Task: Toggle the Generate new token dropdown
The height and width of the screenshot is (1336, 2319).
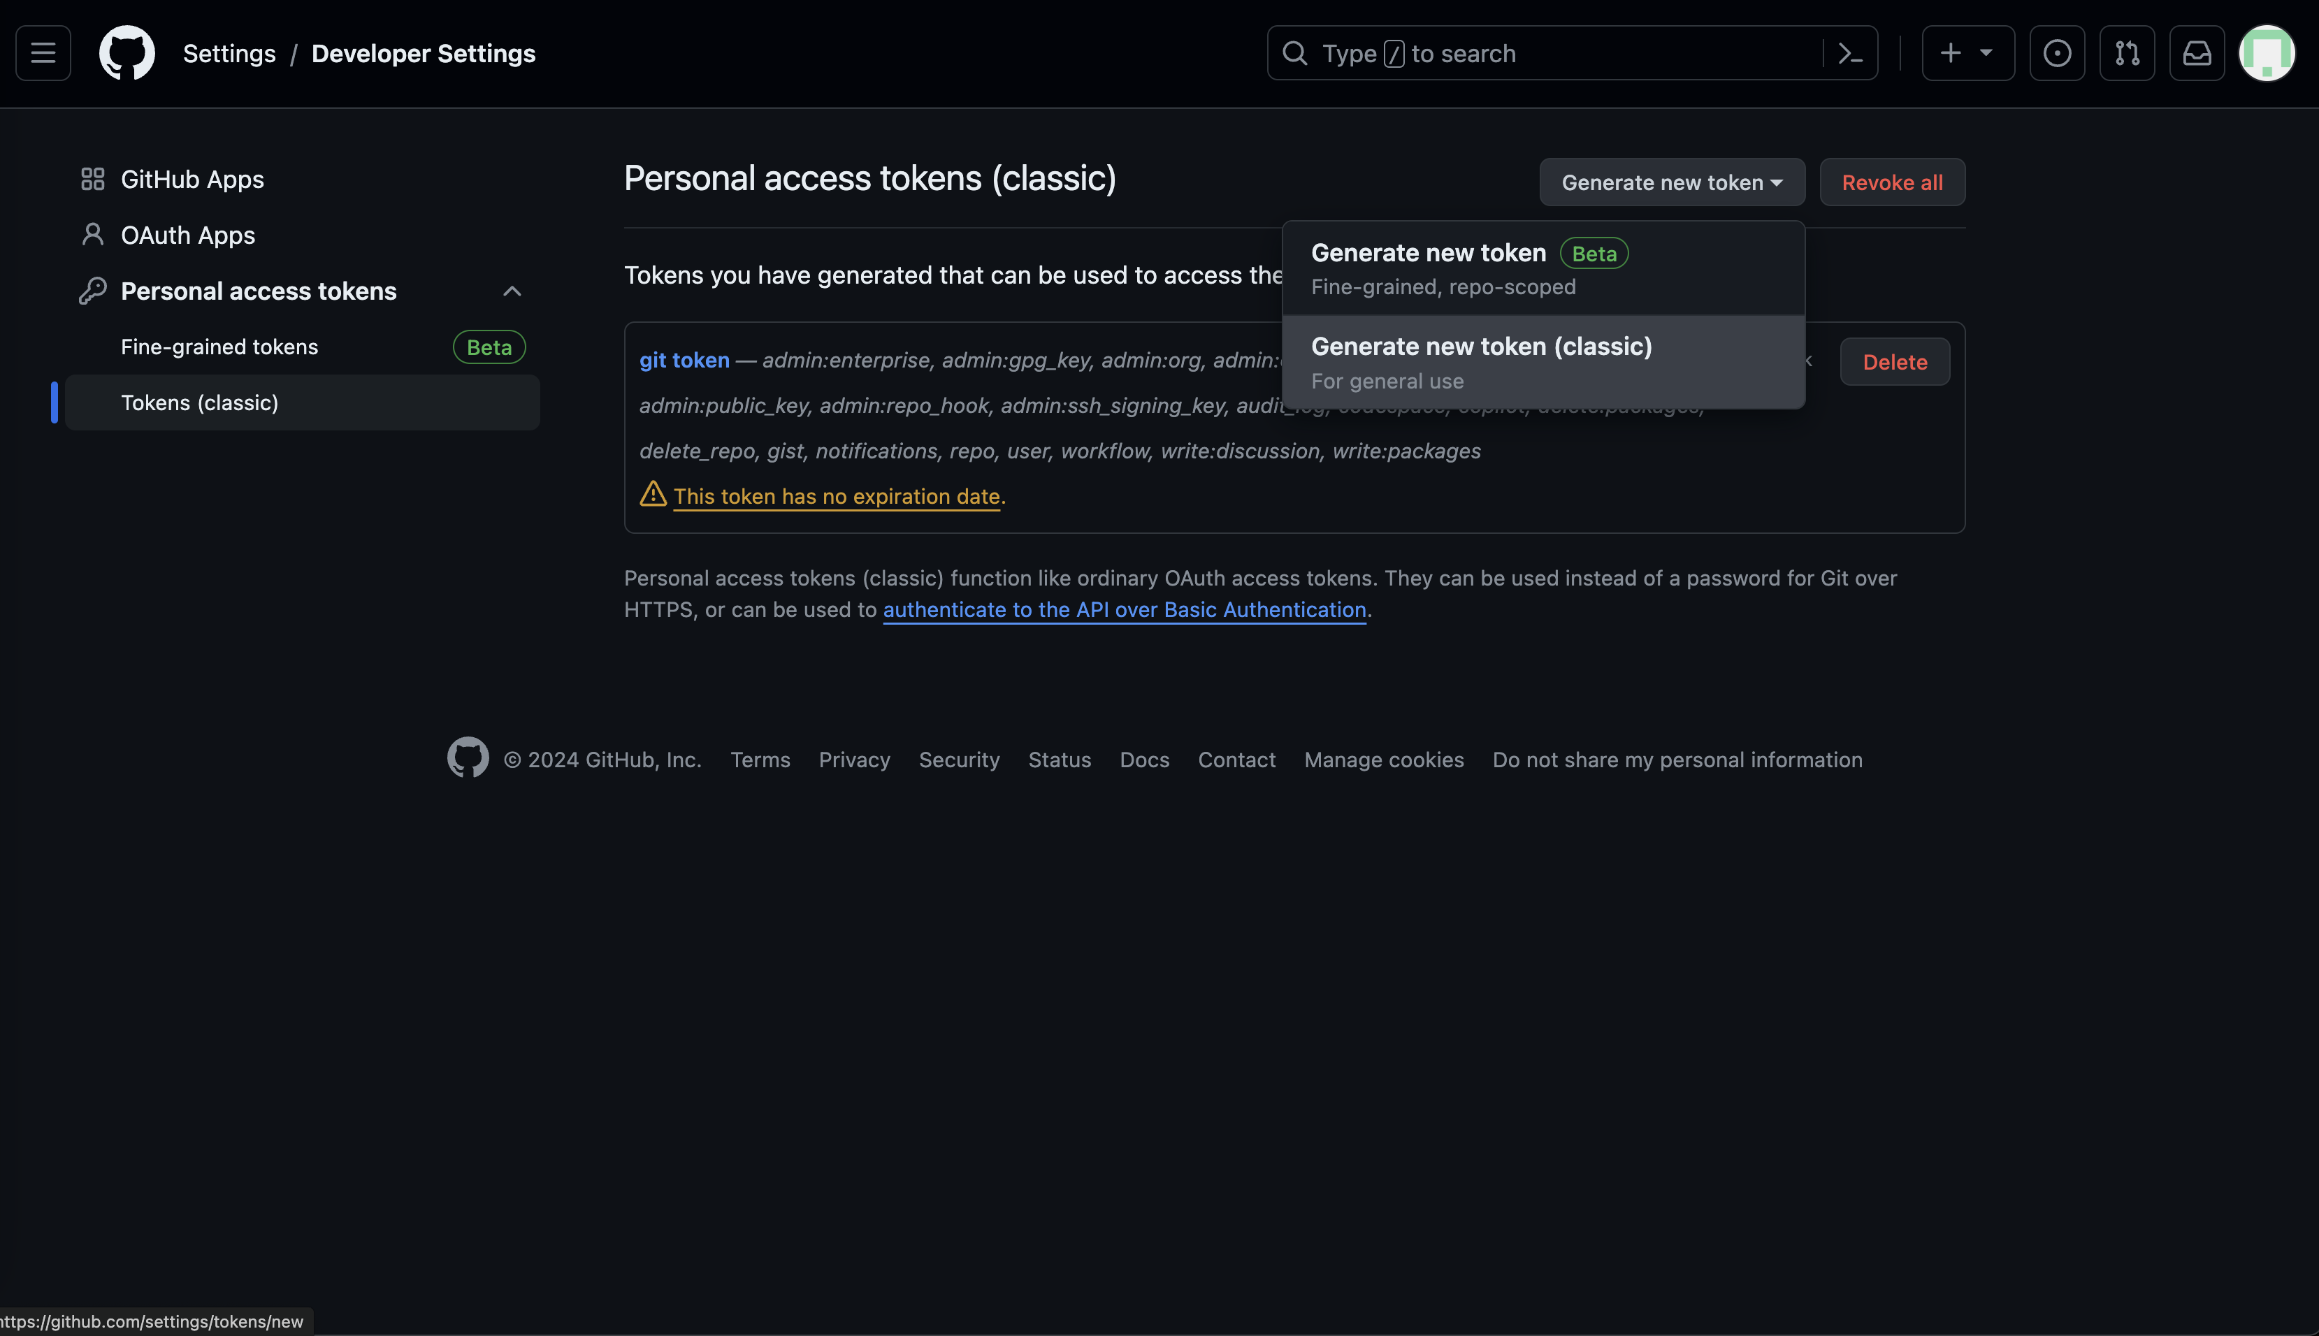Action: [x=1671, y=182]
